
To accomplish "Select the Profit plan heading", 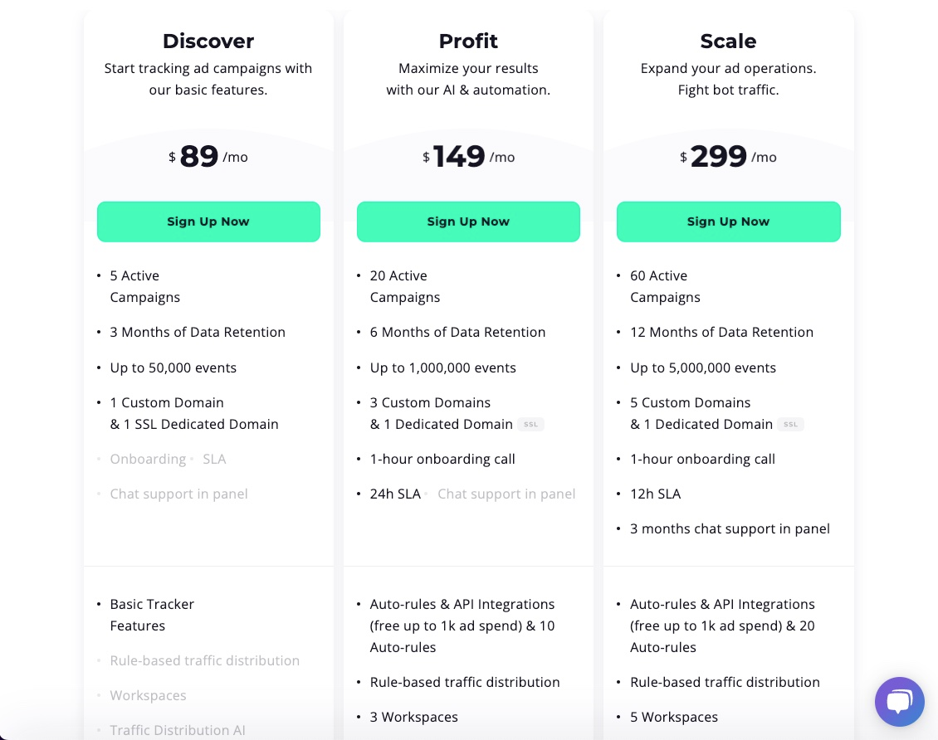I will [x=468, y=41].
